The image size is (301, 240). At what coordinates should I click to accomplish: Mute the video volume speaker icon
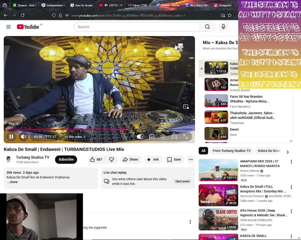(23, 137)
